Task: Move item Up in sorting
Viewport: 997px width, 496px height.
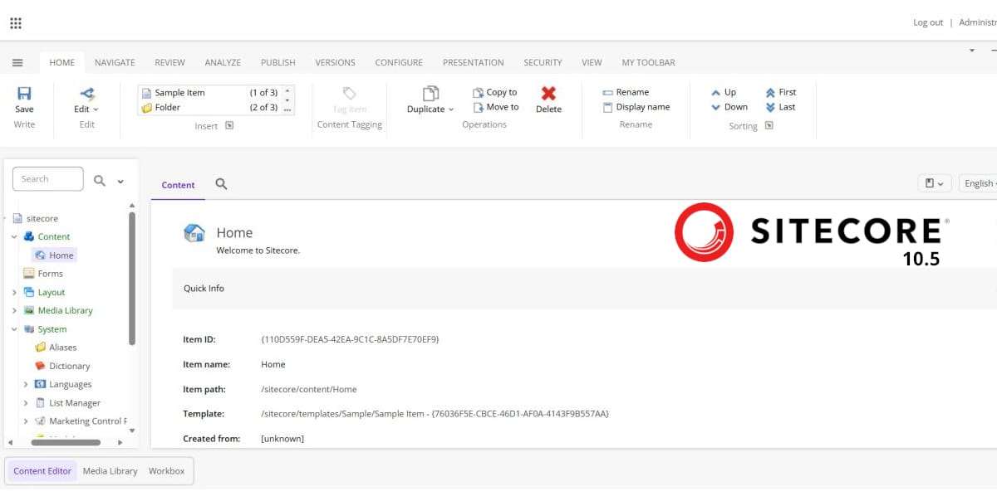Action: click(x=724, y=92)
